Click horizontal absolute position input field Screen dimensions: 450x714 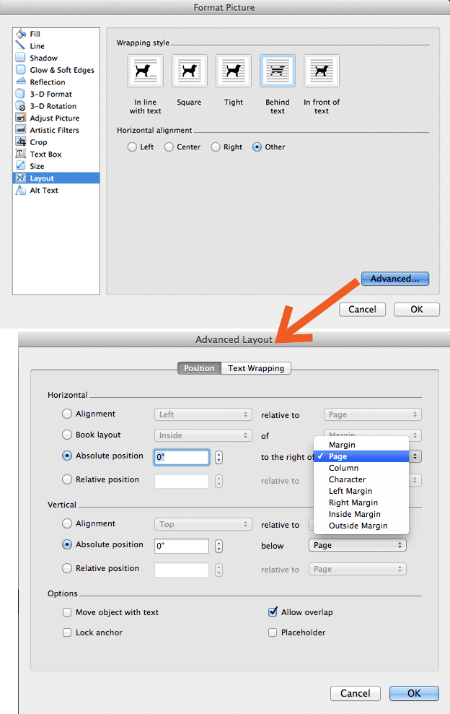pos(182,457)
